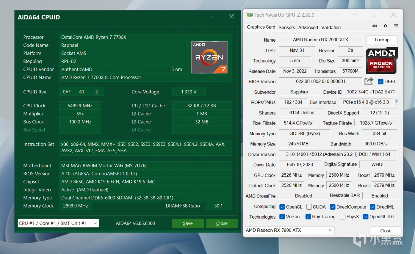Click the Memory Size 24576 MB field
The height and width of the screenshot is (254, 415).
(298, 144)
